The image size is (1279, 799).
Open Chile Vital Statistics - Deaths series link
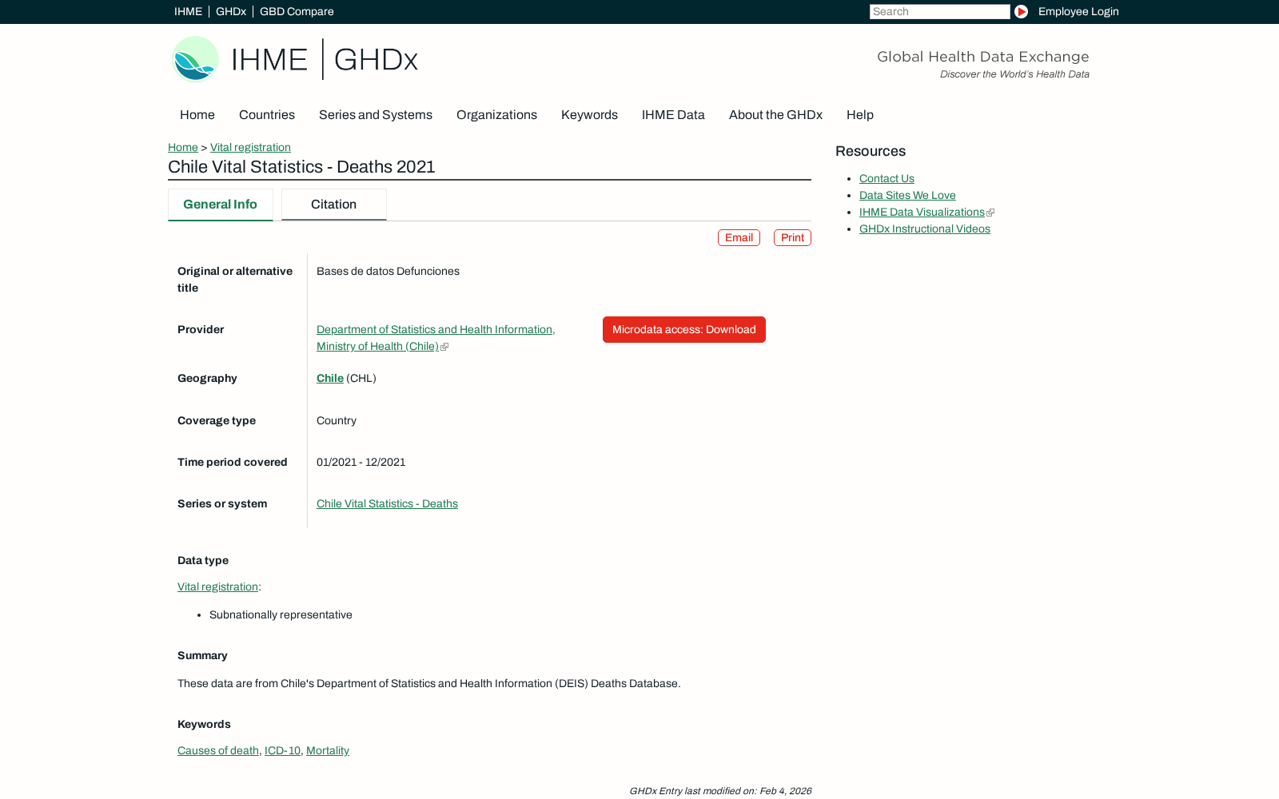tap(387, 504)
